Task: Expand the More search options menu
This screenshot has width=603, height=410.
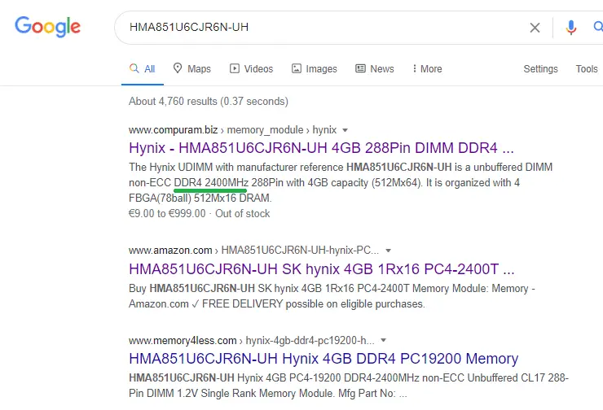Action: pos(427,69)
